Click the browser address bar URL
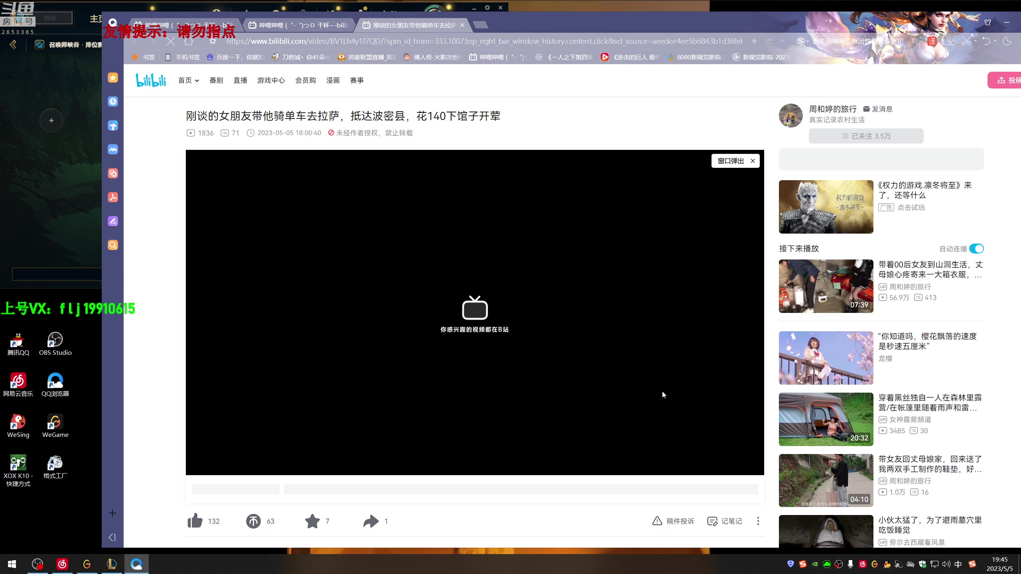This screenshot has width=1021, height=574. (484, 41)
